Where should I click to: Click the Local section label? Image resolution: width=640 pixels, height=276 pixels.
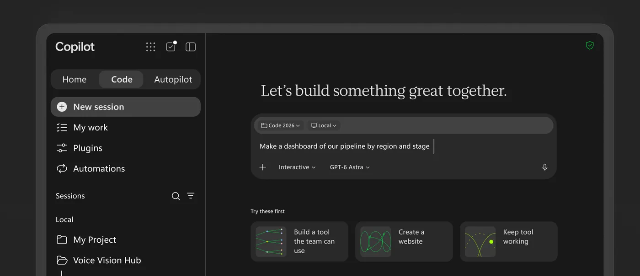(x=64, y=219)
